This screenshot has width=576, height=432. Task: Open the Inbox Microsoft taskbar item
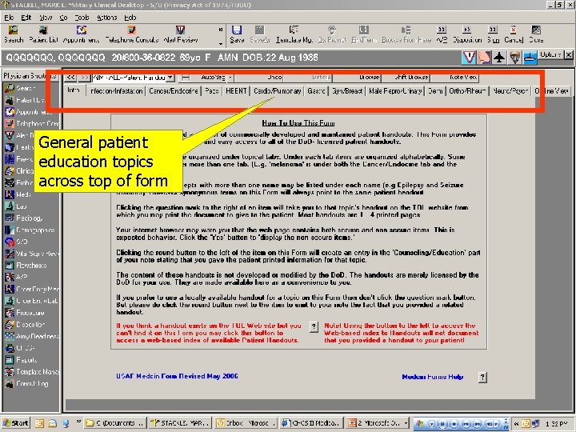pyautogui.click(x=246, y=423)
